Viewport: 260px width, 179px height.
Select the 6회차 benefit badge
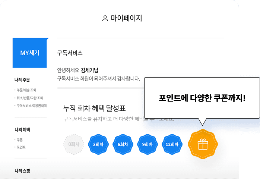pyautogui.click(x=123, y=144)
